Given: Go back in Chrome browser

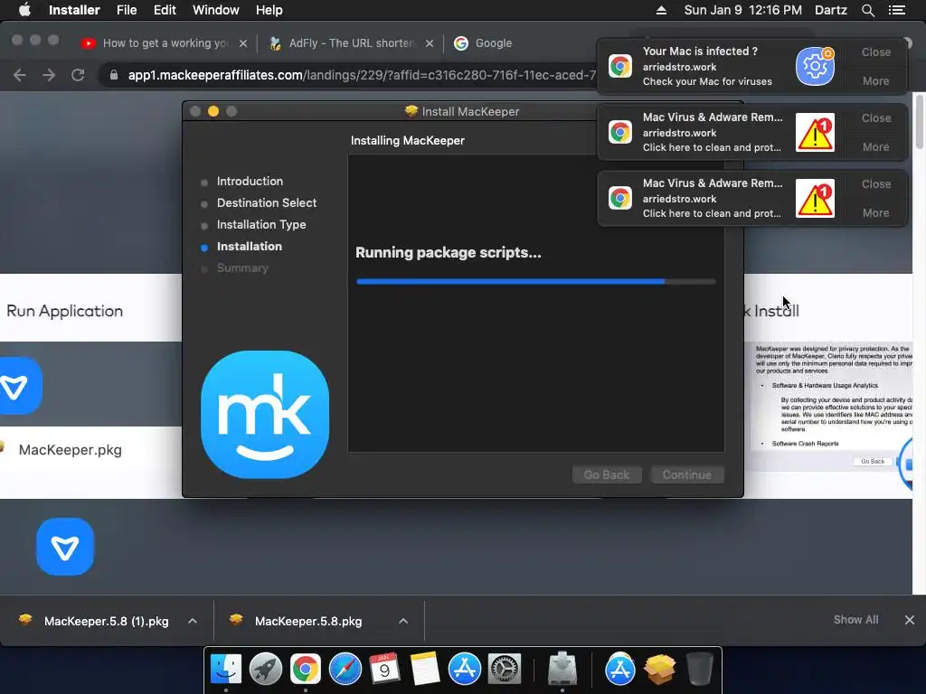Looking at the screenshot, I should (20, 75).
